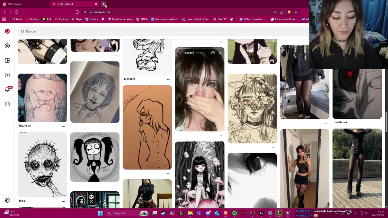Click the share page icon in address bar

pyautogui.click(x=282, y=12)
